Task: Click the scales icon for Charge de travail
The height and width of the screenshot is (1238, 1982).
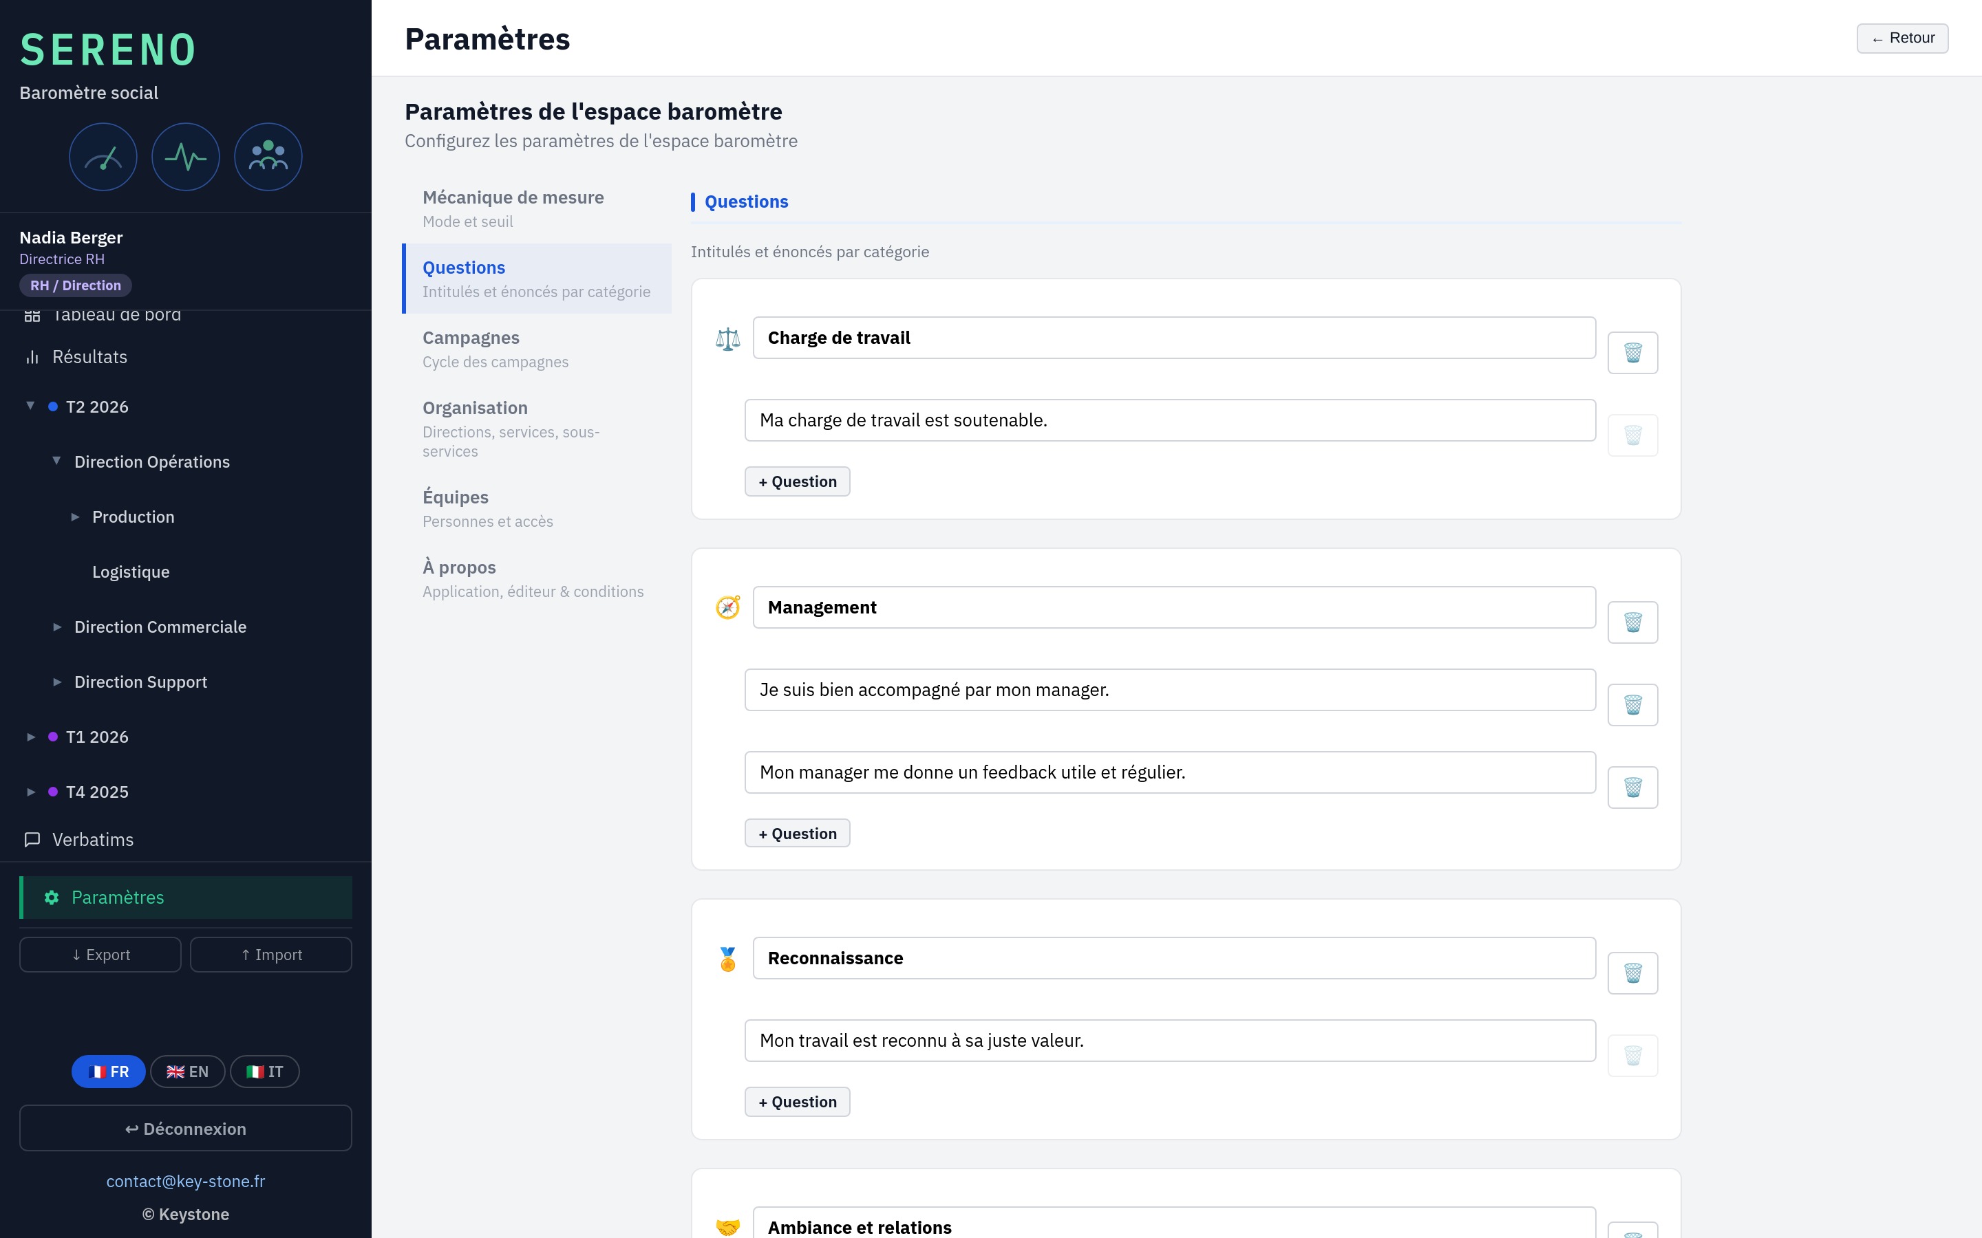Action: 727,338
